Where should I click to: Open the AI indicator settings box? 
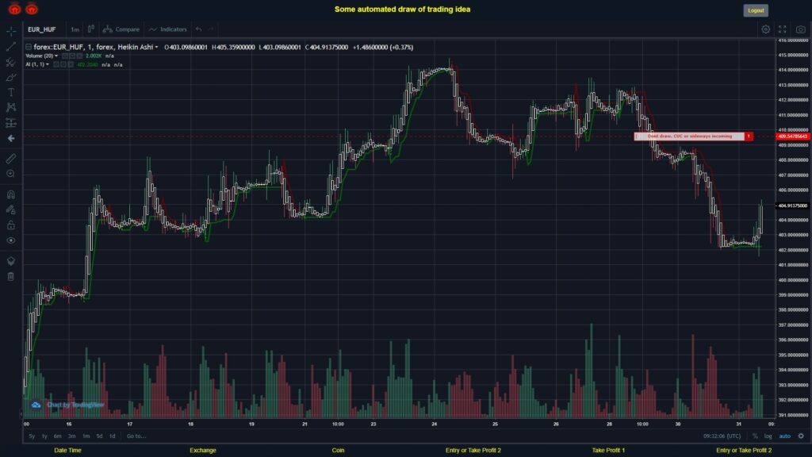click(x=63, y=65)
